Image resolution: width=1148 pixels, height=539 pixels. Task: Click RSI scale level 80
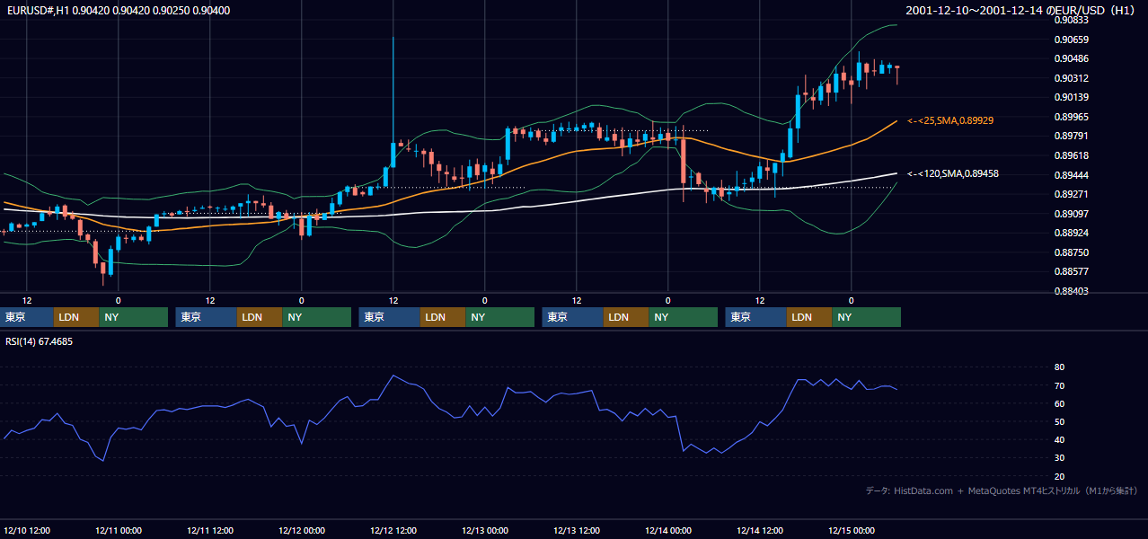click(1059, 367)
